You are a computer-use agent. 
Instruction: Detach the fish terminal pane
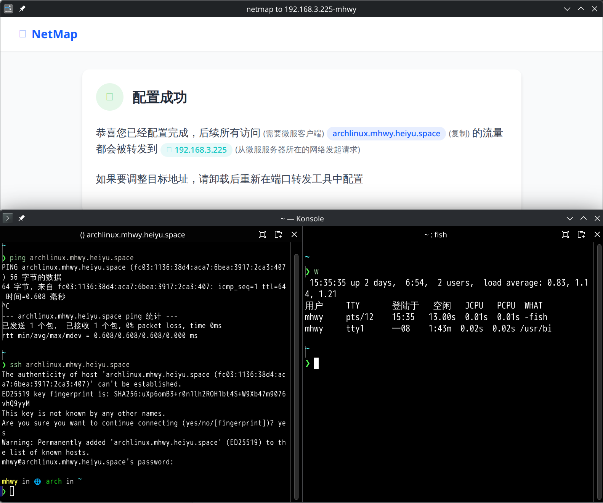pyautogui.click(x=581, y=234)
